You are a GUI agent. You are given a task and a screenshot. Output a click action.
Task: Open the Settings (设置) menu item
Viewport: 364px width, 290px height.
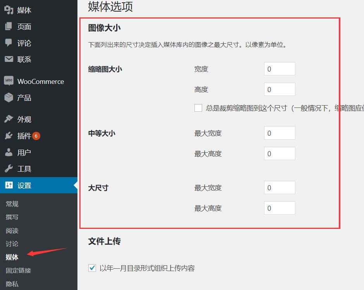pos(24,186)
